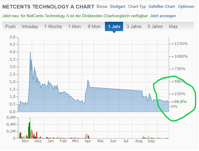Click the April price spike on chart
199x151 pixels.
click(x=88, y=80)
